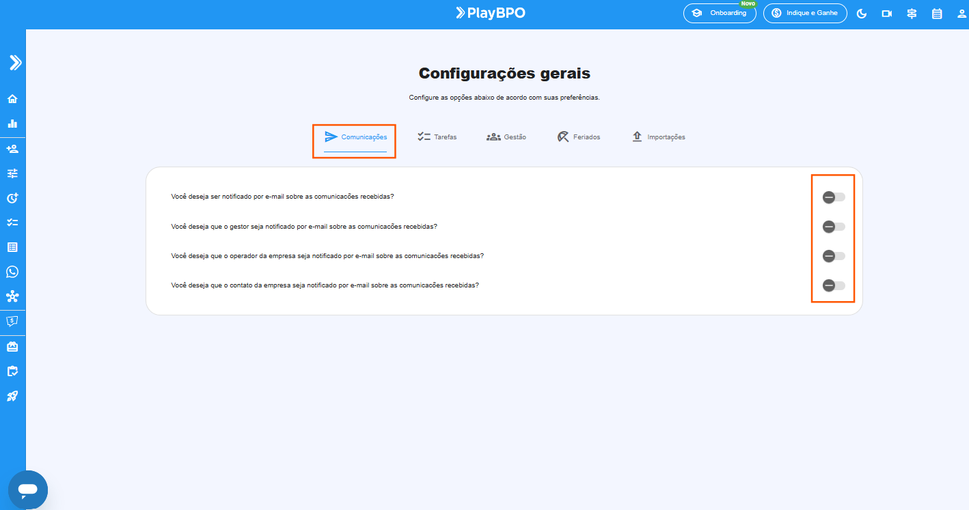Click the rocket icon in sidebar

[12, 396]
